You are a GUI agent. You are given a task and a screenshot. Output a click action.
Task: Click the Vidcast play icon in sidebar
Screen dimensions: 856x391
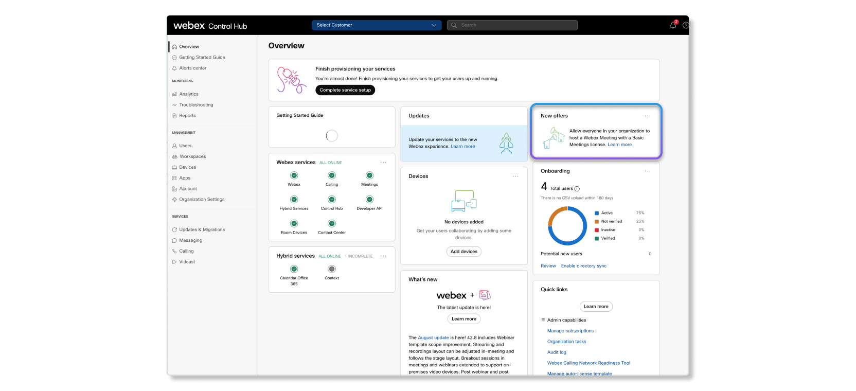(174, 262)
